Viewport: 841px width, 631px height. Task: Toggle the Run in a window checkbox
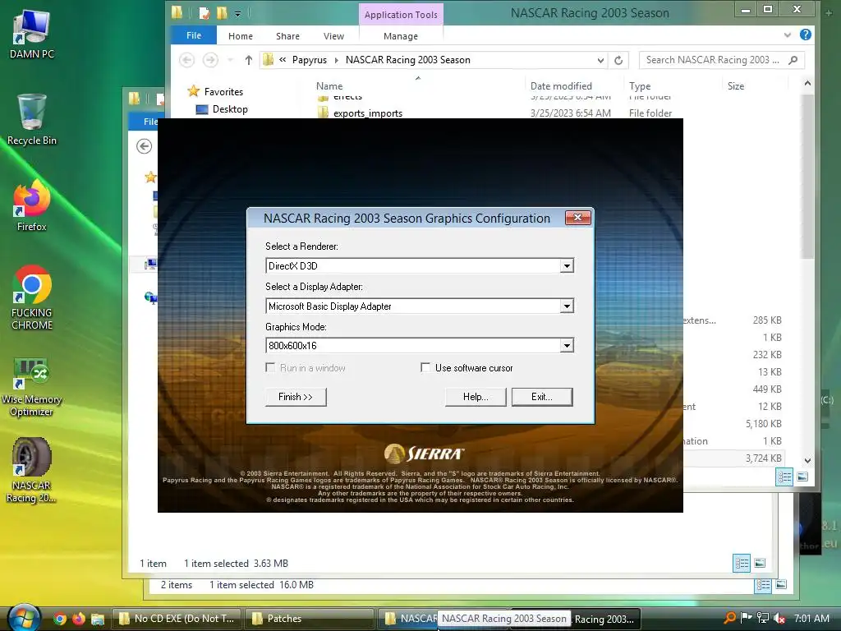pos(270,367)
